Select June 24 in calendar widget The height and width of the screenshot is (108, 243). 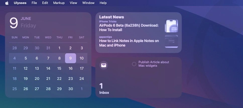pyautogui.click(x=82, y=79)
